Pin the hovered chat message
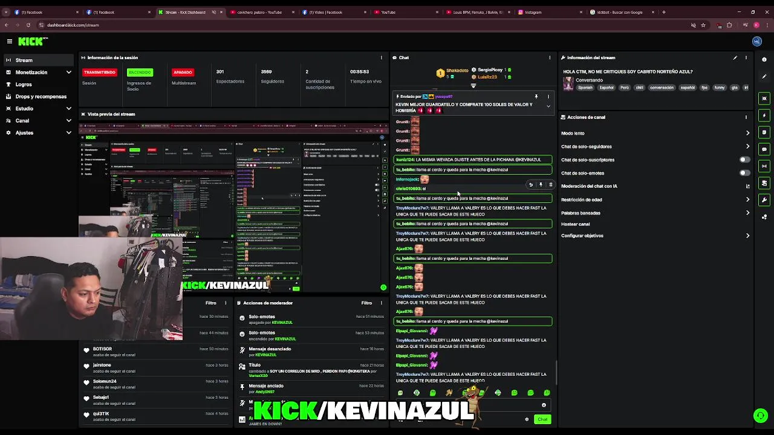Viewport: 774px width, 435px height. [x=541, y=185]
